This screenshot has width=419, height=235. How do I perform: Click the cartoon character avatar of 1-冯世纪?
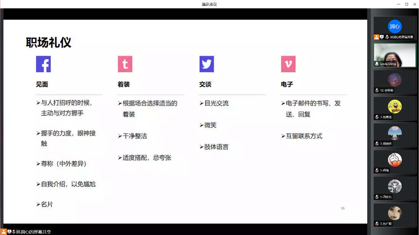[x=395, y=186]
